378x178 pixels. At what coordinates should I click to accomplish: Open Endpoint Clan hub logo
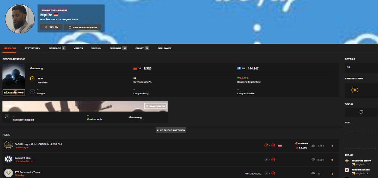9,159
